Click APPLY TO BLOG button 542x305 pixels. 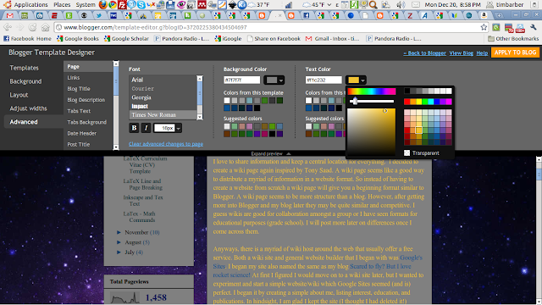click(x=515, y=53)
